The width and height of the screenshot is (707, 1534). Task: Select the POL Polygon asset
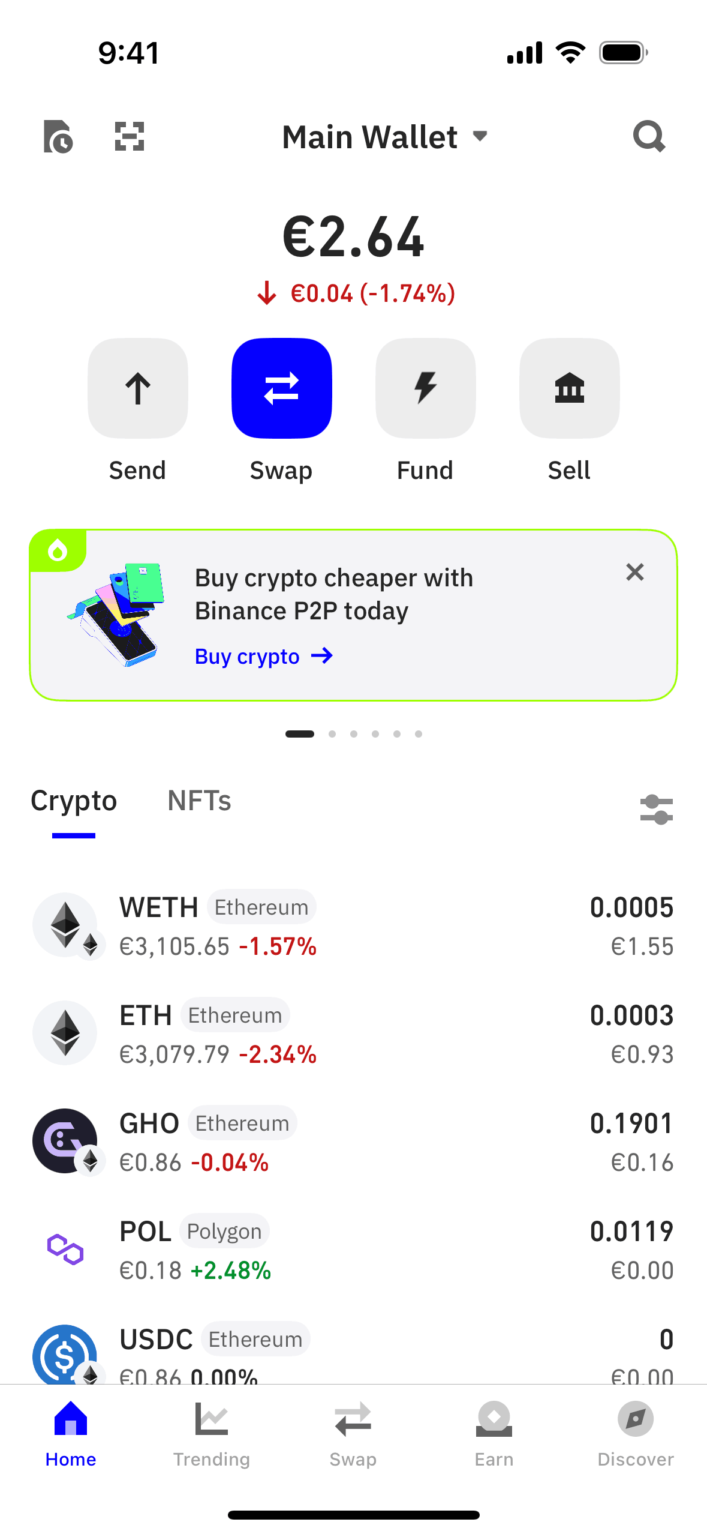pos(353,1250)
